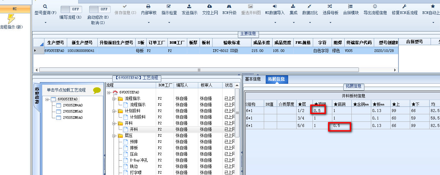Select the 拓展信息 tab

click(x=276, y=79)
